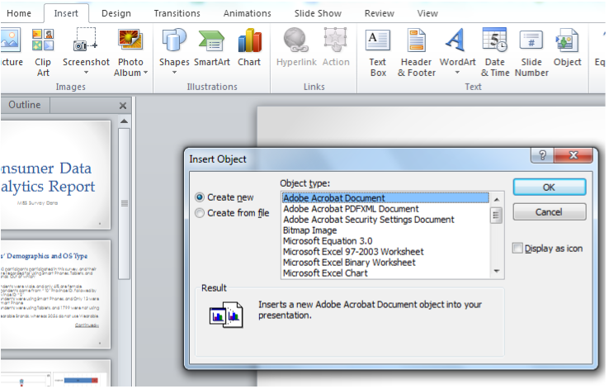The width and height of the screenshot is (609, 389).
Task: Select the Create from file option
Action: pos(232,213)
